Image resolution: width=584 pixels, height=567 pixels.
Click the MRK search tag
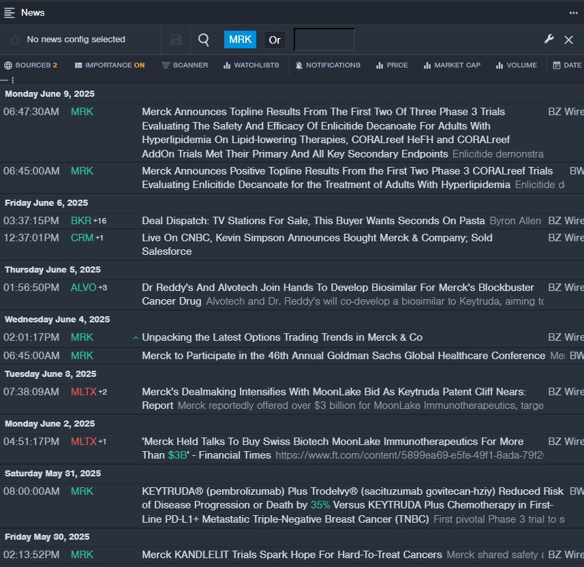[x=241, y=40]
